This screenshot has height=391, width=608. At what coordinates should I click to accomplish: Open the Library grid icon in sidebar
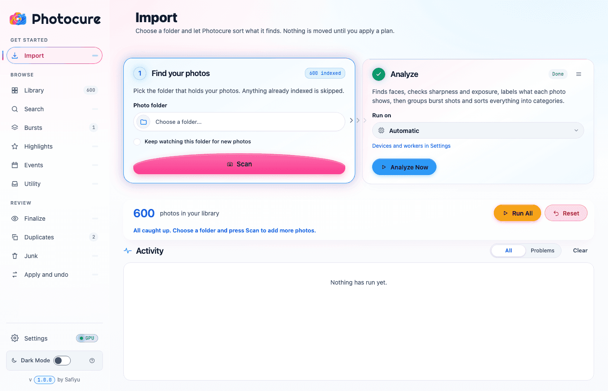[x=15, y=90]
